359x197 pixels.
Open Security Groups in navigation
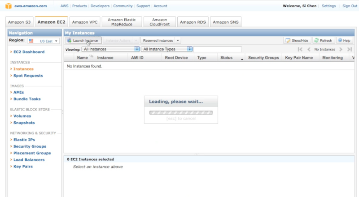30,146
